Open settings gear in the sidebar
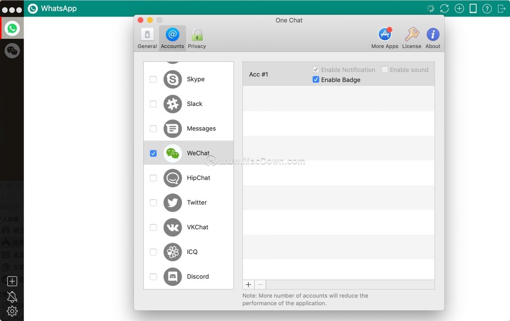510x321 pixels. [x=12, y=311]
